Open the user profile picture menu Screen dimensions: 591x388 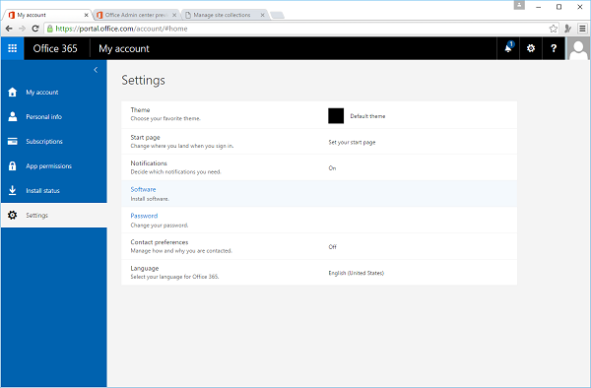coord(578,48)
